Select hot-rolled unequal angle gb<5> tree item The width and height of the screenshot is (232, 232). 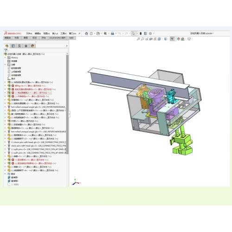click(x=38, y=107)
